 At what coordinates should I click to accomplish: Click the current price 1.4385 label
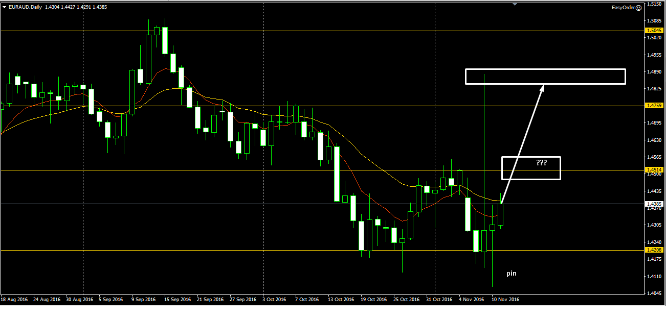tap(654, 203)
